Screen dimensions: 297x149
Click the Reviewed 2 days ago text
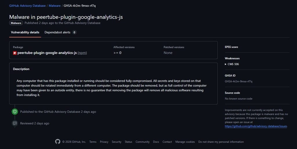35,123
